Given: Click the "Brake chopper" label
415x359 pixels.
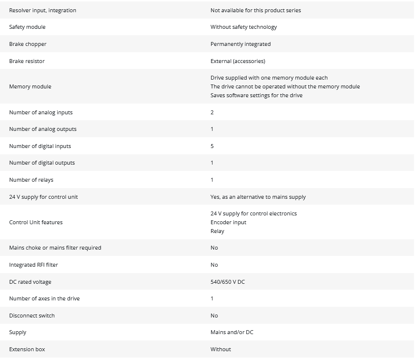Looking at the screenshot, I should pos(28,44).
